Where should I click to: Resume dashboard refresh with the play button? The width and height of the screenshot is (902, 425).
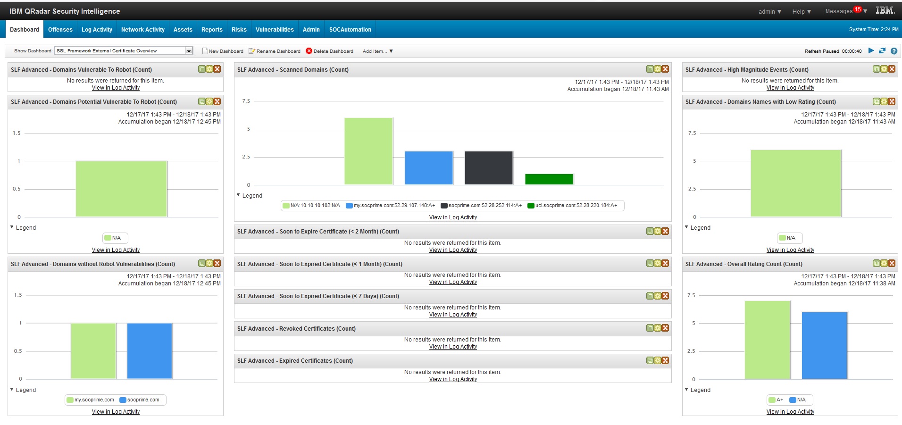[x=871, y=51]
